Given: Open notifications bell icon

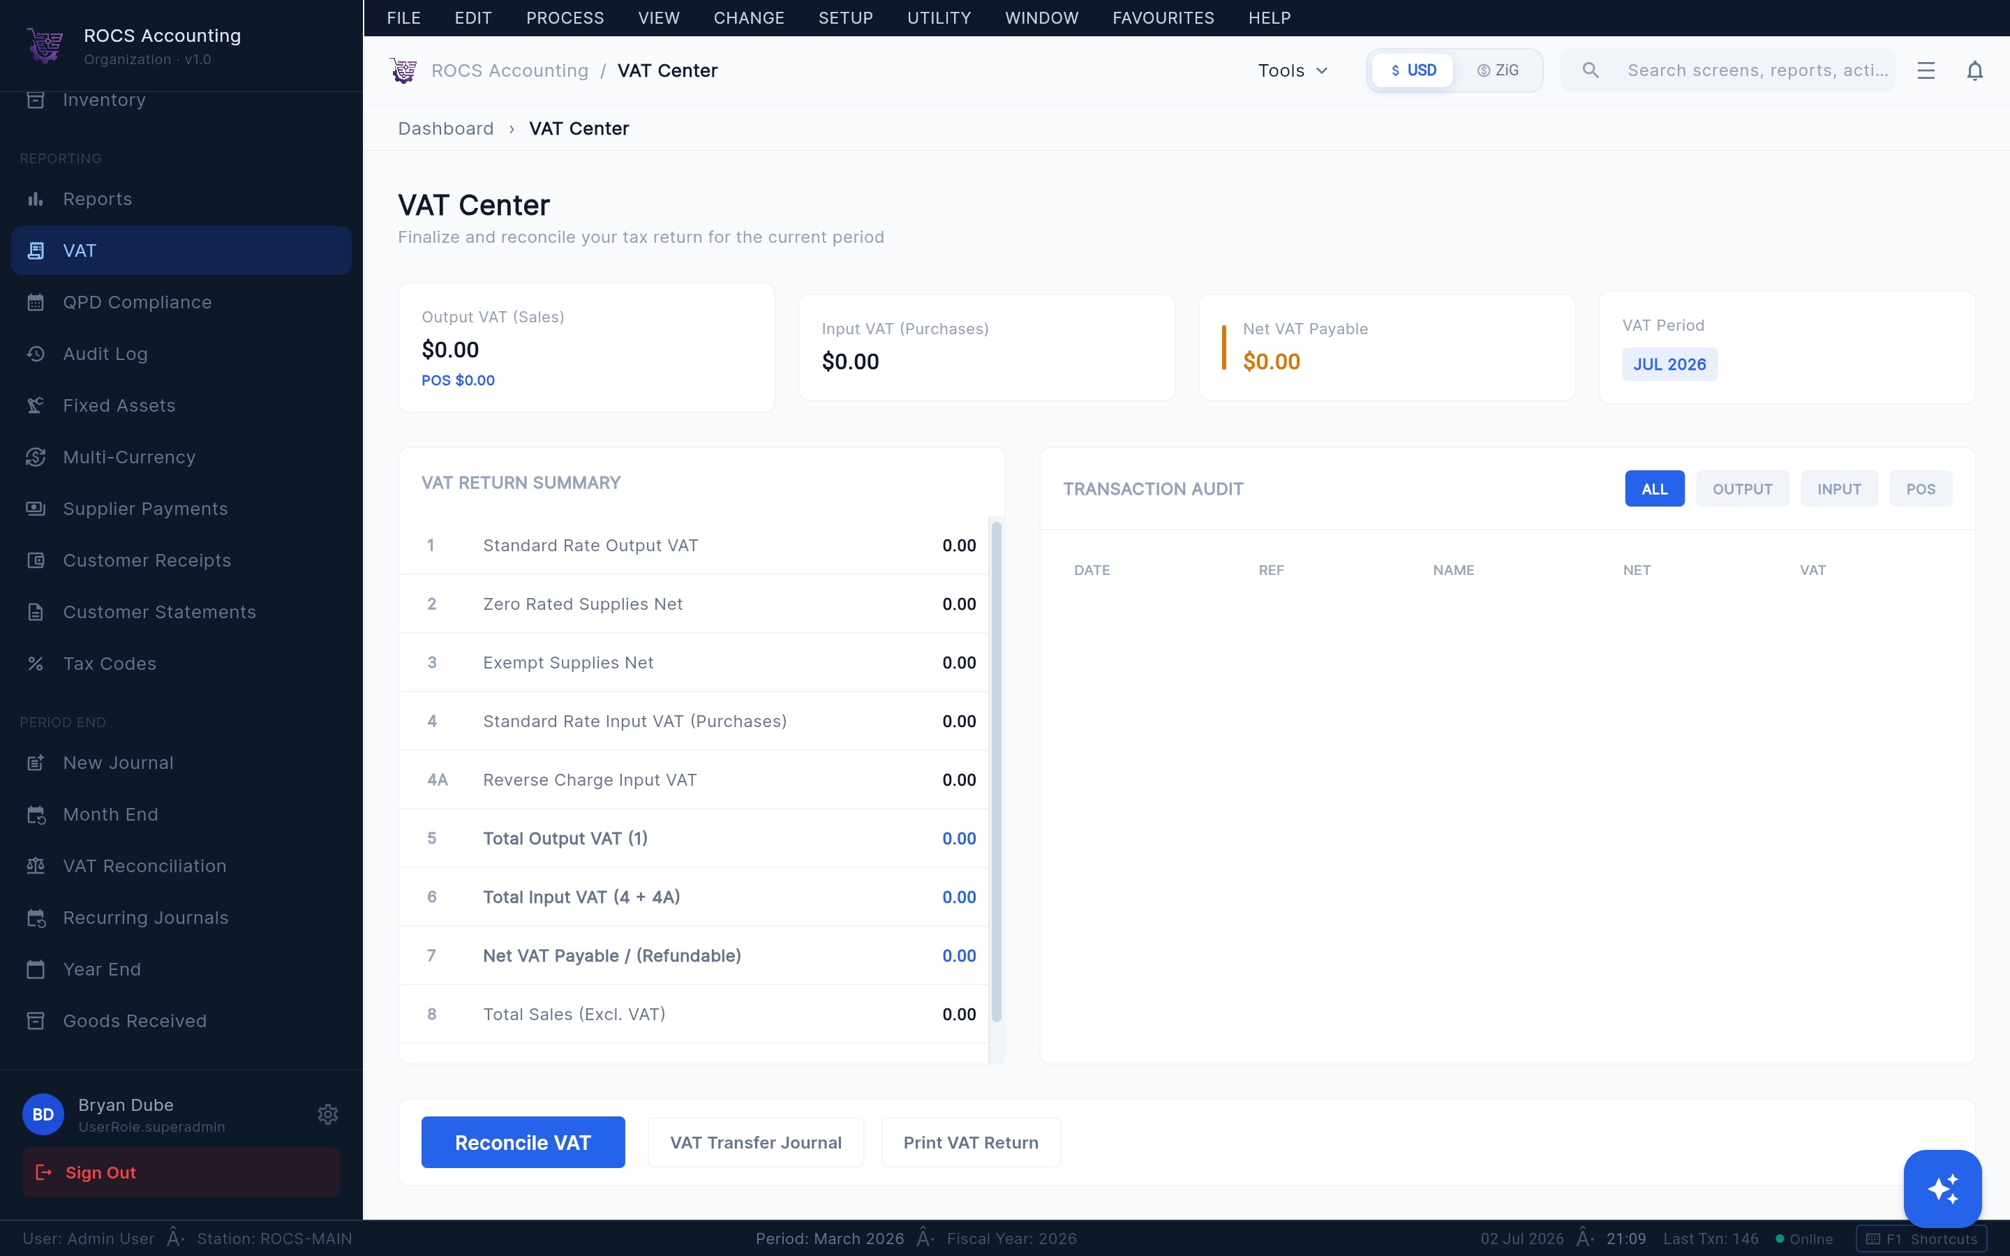Looking at the screenshot, I should click(x=1975, y=70).
